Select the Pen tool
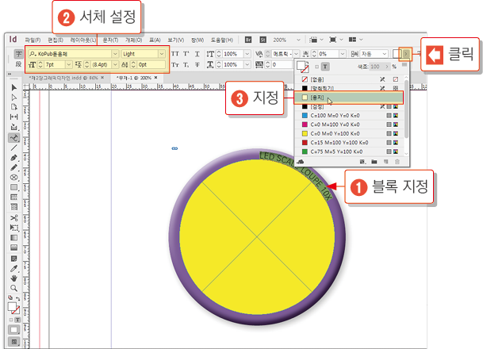This screenshot has width=483, height=349. pyautogui.click(x=13, y=158)
